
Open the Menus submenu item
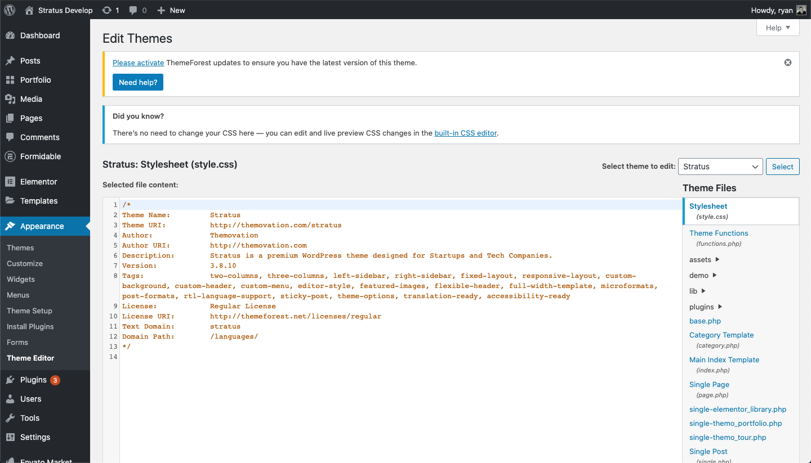pyautogui.click(x=18, y=295)
